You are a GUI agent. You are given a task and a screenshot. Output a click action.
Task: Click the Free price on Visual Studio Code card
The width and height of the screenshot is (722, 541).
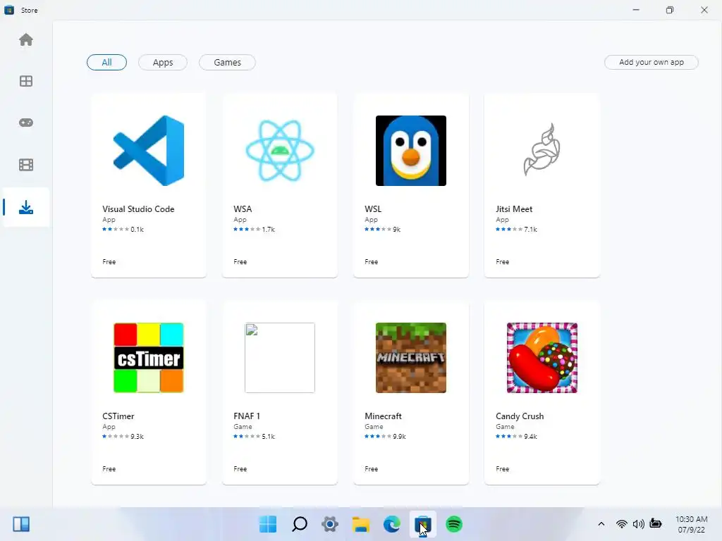click(x=109, y=262)
